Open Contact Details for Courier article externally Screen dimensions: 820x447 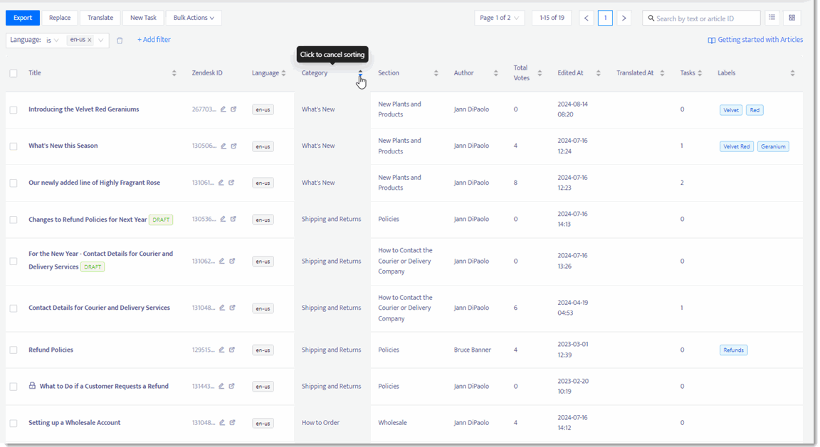[232, 308]
